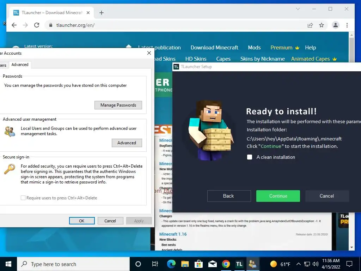Enable the clean installation checkbox
This screenshot has height=271, width=361.
point(250,157)
